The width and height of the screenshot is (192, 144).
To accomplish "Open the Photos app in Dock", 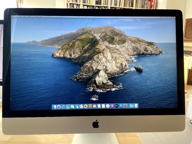I will pos(86,106).
